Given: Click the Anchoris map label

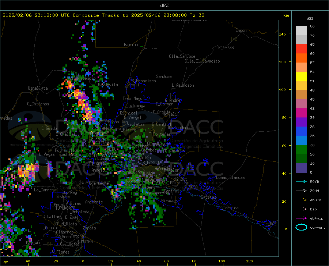Looking at the screenshot, I should point(94,202).
